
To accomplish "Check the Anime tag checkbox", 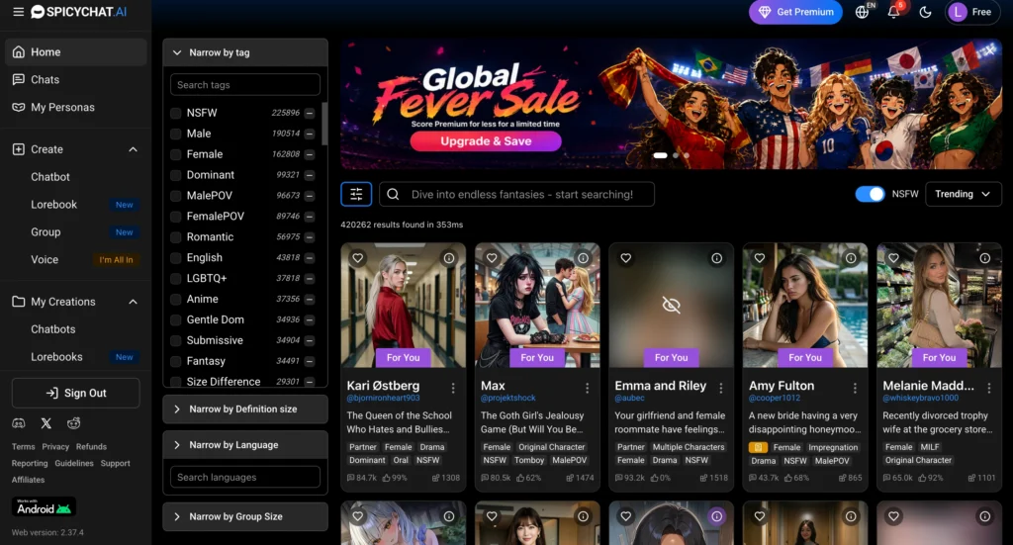I will click(176, 299).
